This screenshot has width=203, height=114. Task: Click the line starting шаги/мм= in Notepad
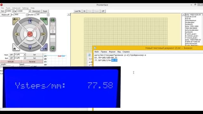[120, 55]
